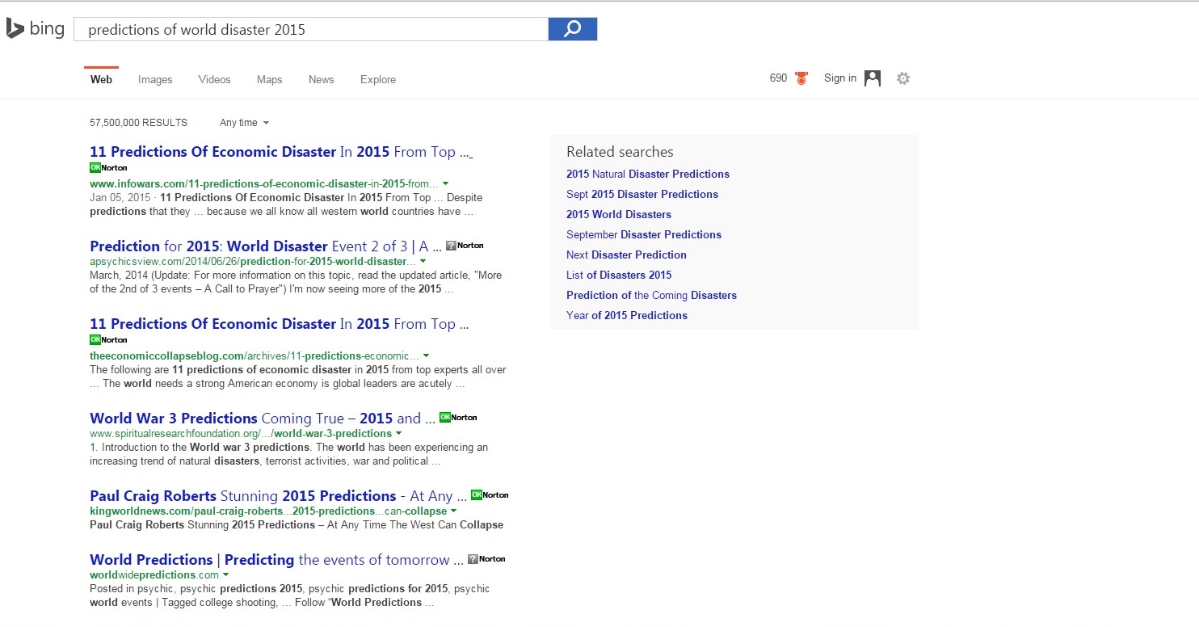Screen dimensions: 1199x627
Task: Click Norton OK badge beside World War 3 result
Action: [x=458, y=418]
